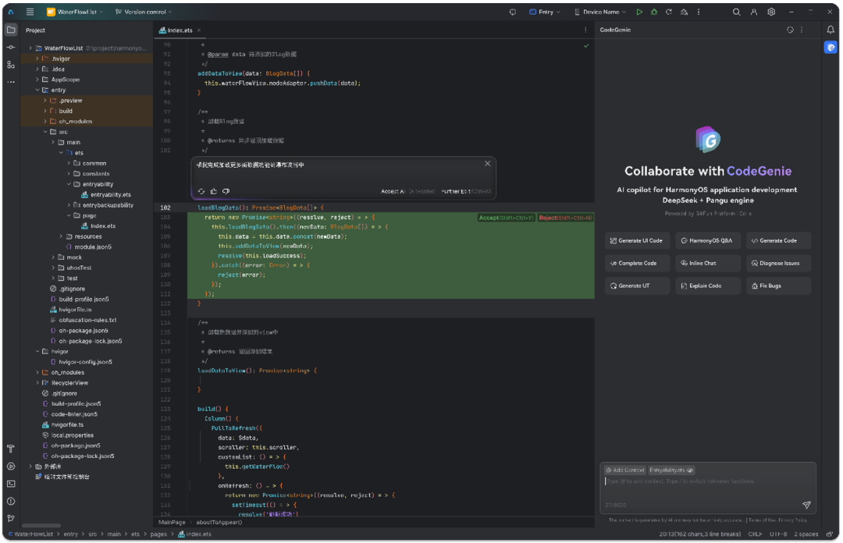843x543 pixels.
Task: Click the Diagnose Issues button
Action: click(x=778, y=264)
